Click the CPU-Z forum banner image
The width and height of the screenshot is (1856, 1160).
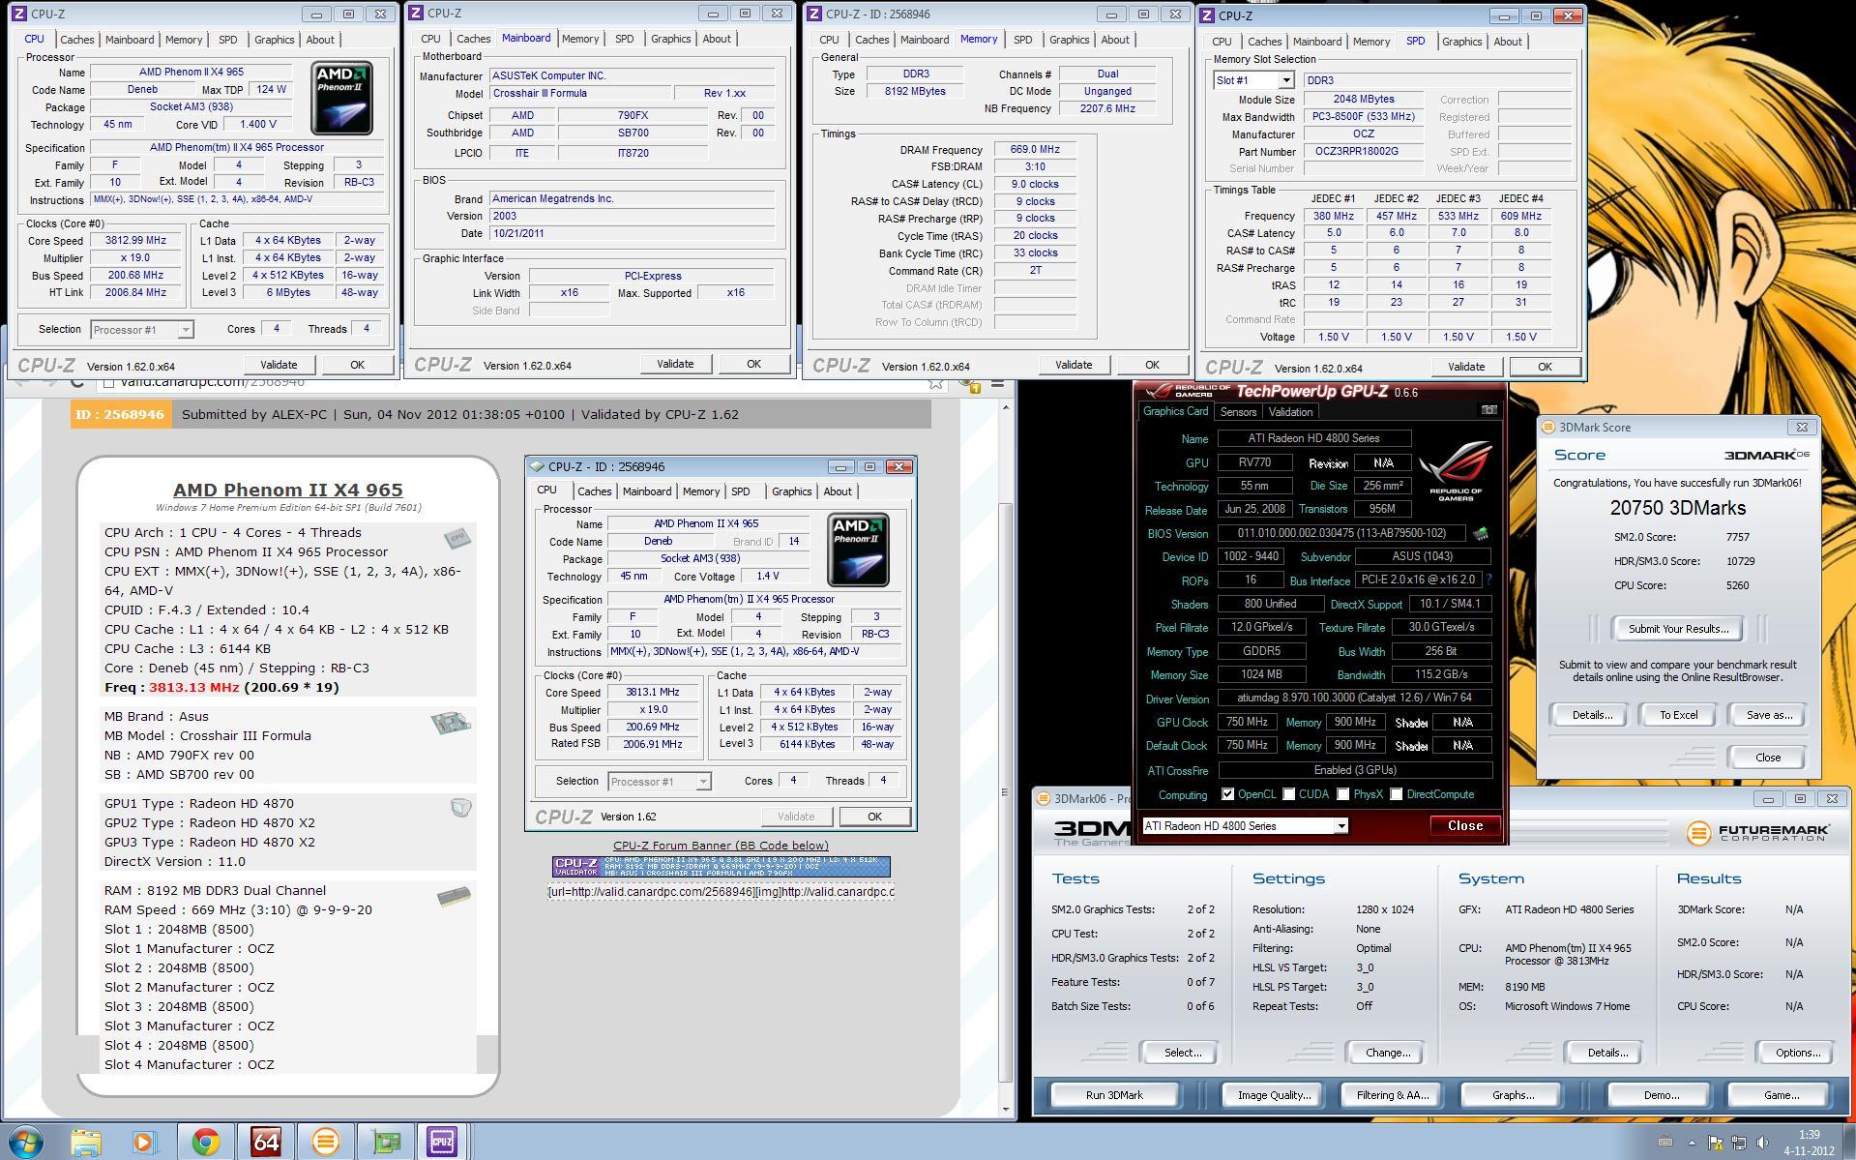pos(721,866)
